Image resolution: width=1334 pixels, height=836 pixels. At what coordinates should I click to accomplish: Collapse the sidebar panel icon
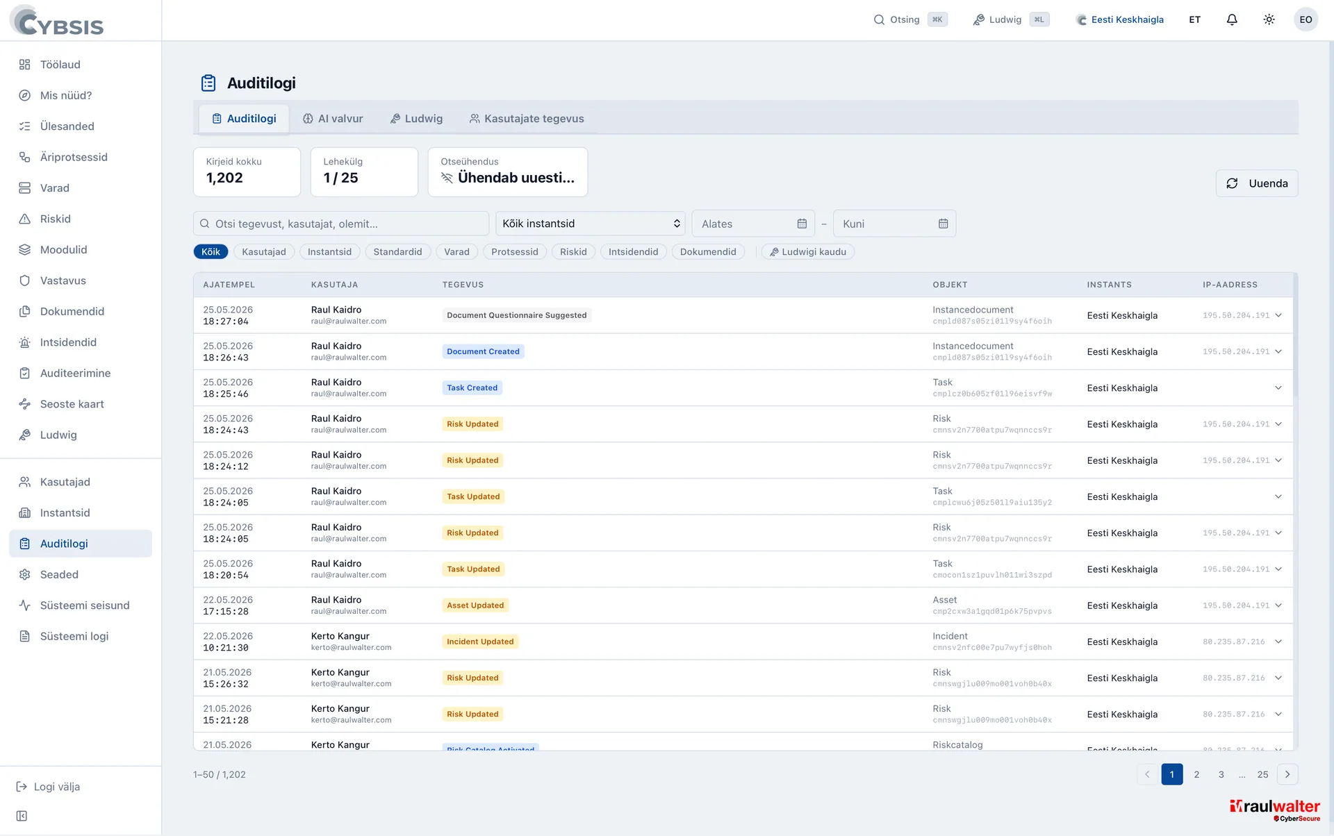pyautogui.click(x=22, y=816)
